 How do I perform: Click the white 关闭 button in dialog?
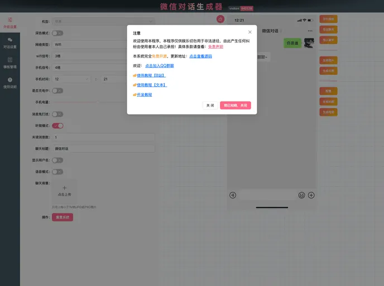pos(210,106)
